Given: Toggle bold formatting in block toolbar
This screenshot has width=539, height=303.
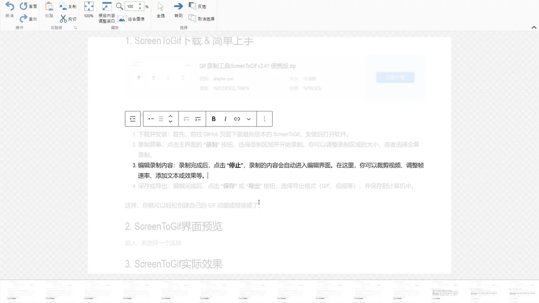Looking at the screenshot, I should (214, 119).
